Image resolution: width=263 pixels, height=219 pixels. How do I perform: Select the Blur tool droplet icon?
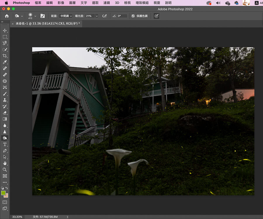(x=5, y=125)
